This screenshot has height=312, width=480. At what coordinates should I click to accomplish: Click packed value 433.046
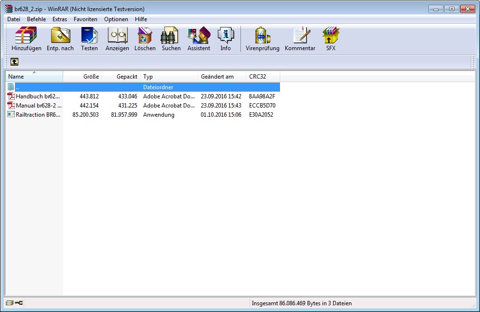tap(128, 96)
